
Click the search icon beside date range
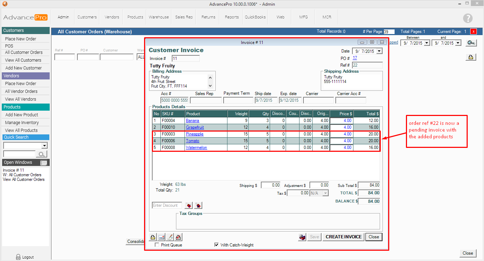(471, 43)
